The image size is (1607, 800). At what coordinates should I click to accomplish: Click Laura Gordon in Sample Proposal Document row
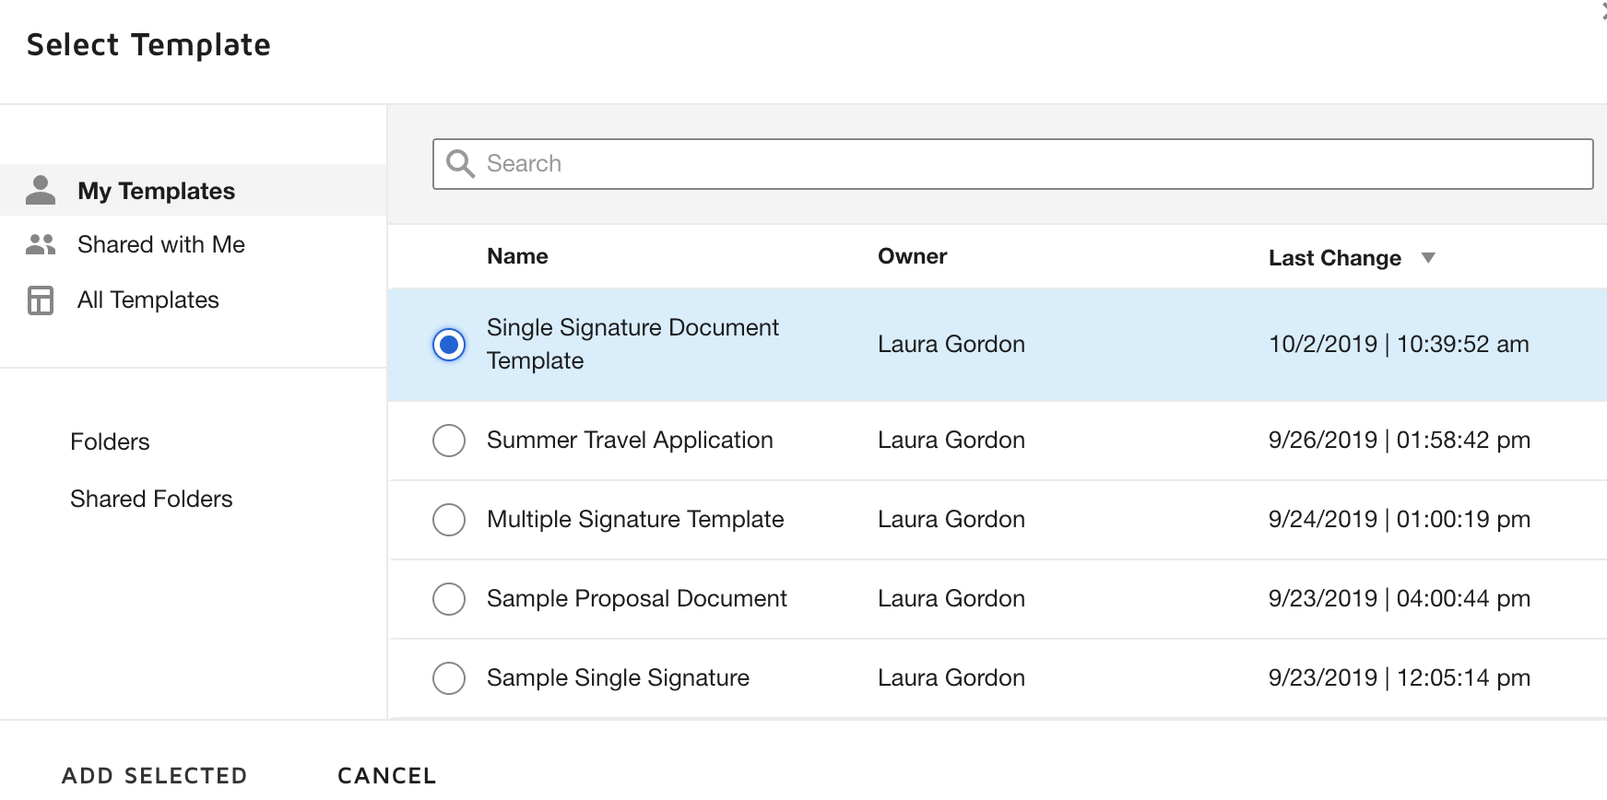(x=951, y=599)
